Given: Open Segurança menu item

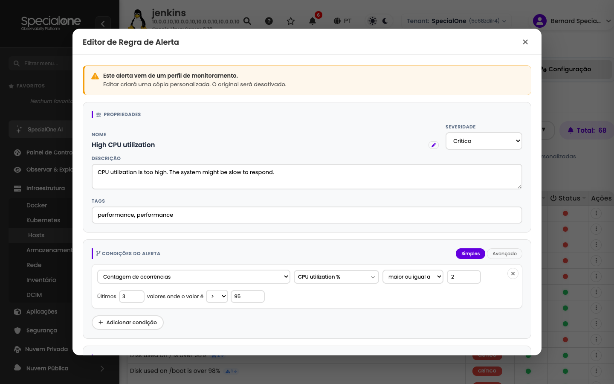Looking at the screenshot, I should [43, 330].
